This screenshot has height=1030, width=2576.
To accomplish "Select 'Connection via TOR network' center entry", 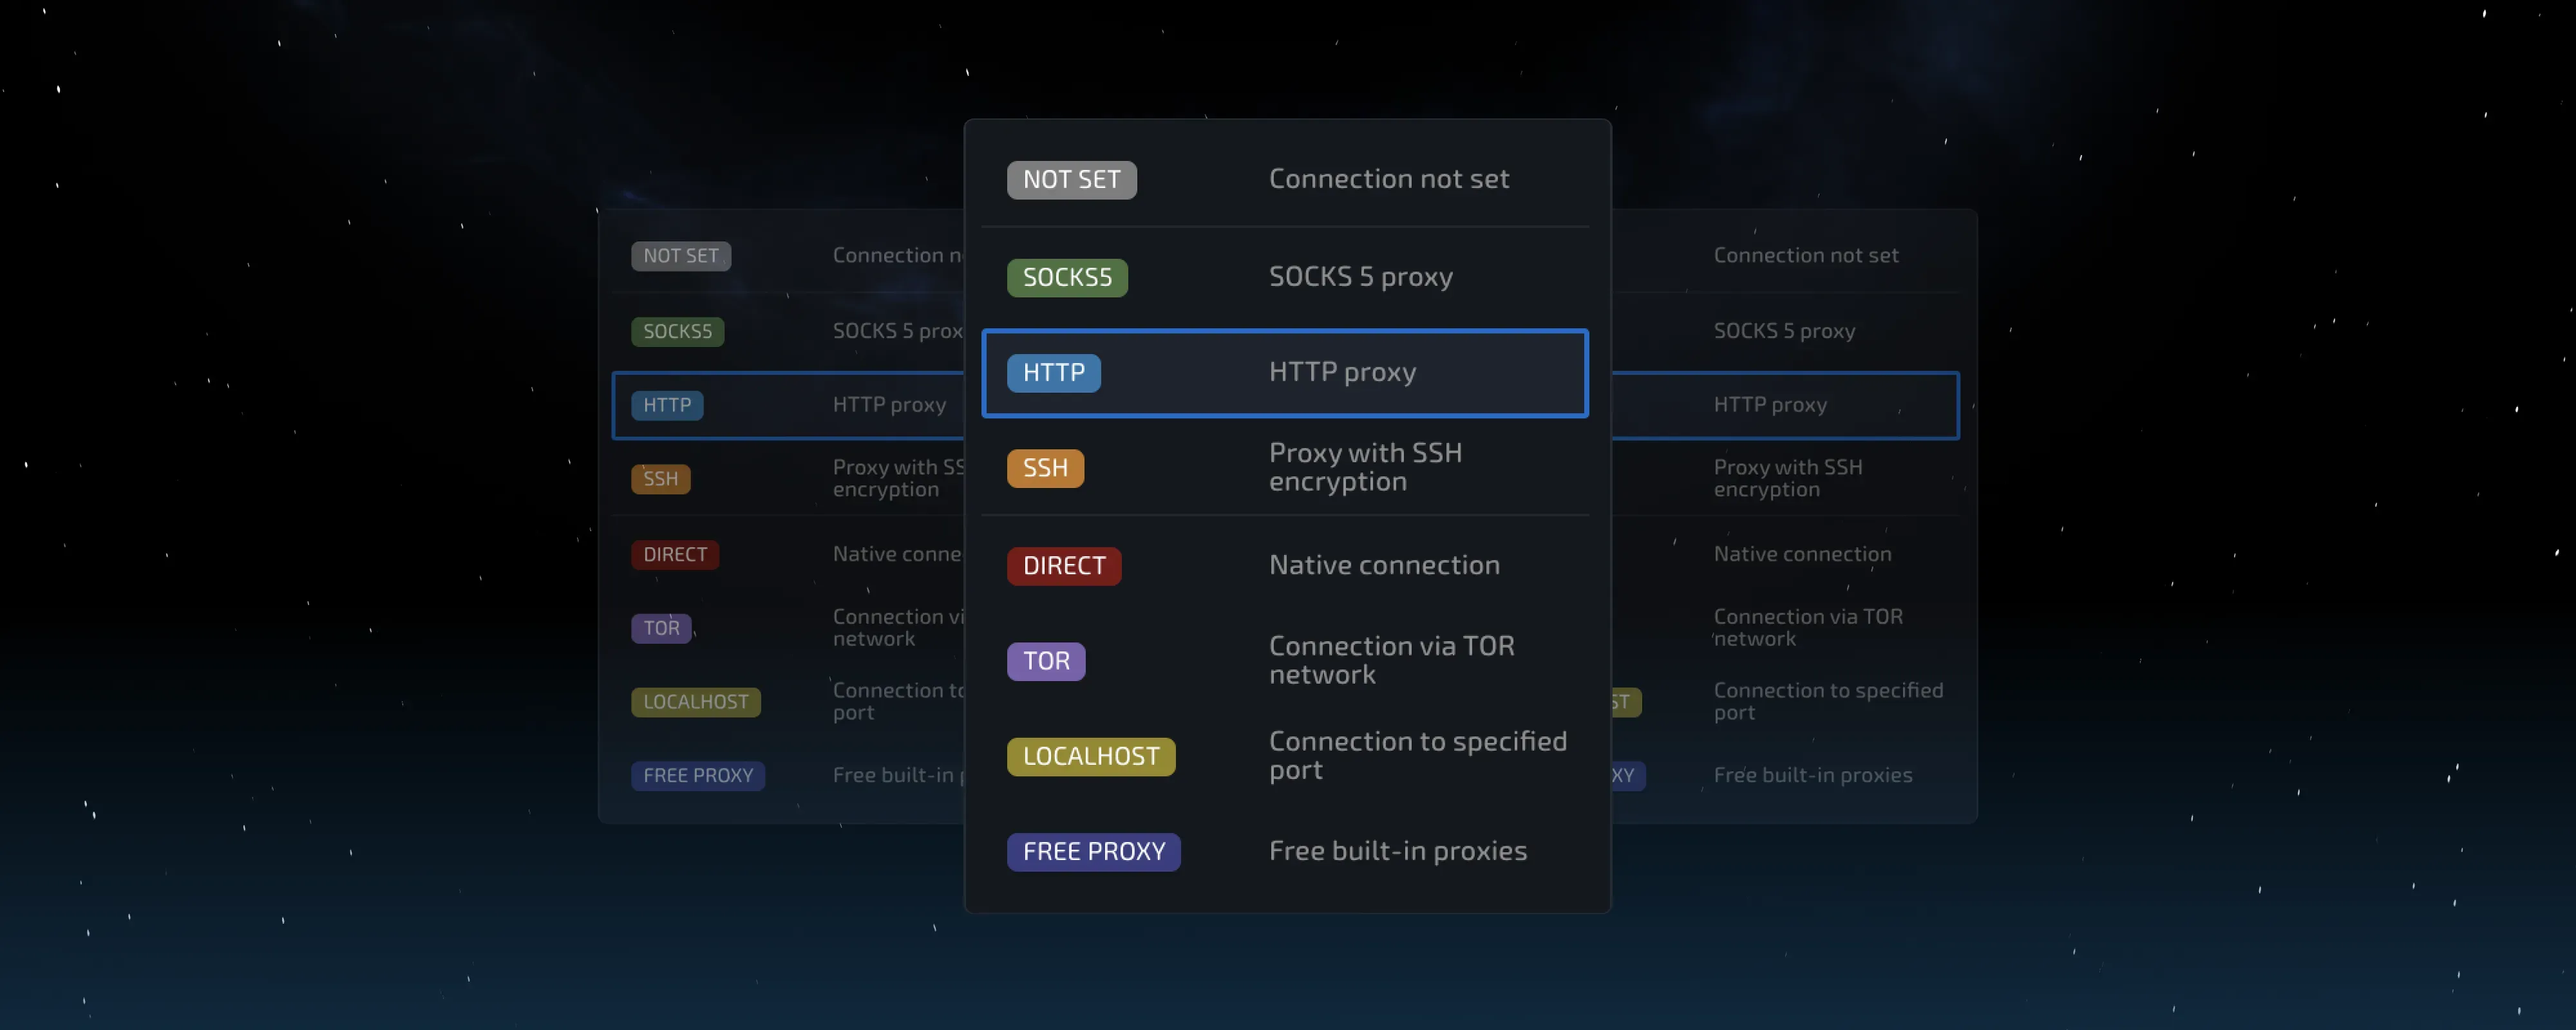I will tap(1391, 660).
